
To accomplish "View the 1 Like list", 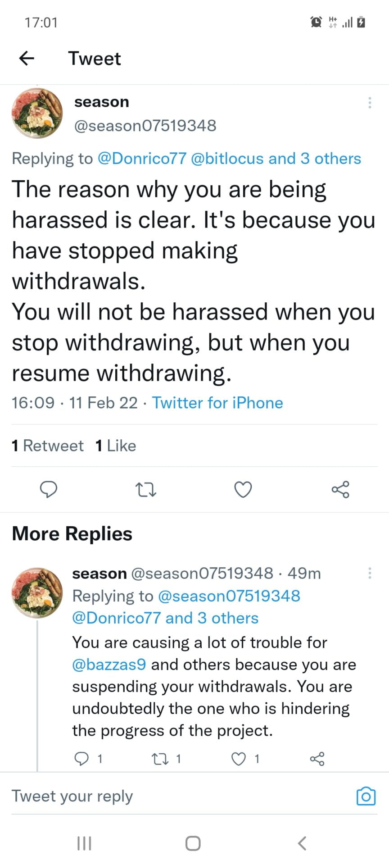I will point(116,446).
